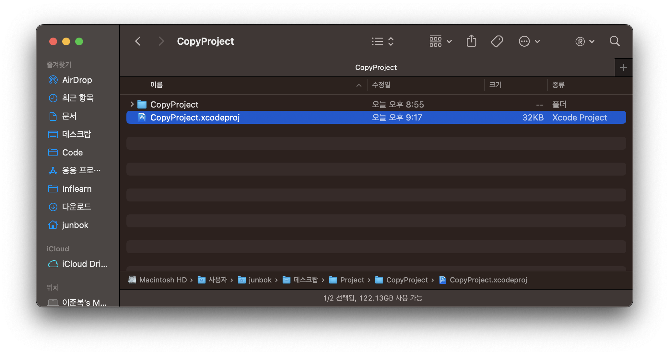Viewport: 669px width, 355px height.
Task: Open the group-by grid dropdown
Action: coord(440,41)
